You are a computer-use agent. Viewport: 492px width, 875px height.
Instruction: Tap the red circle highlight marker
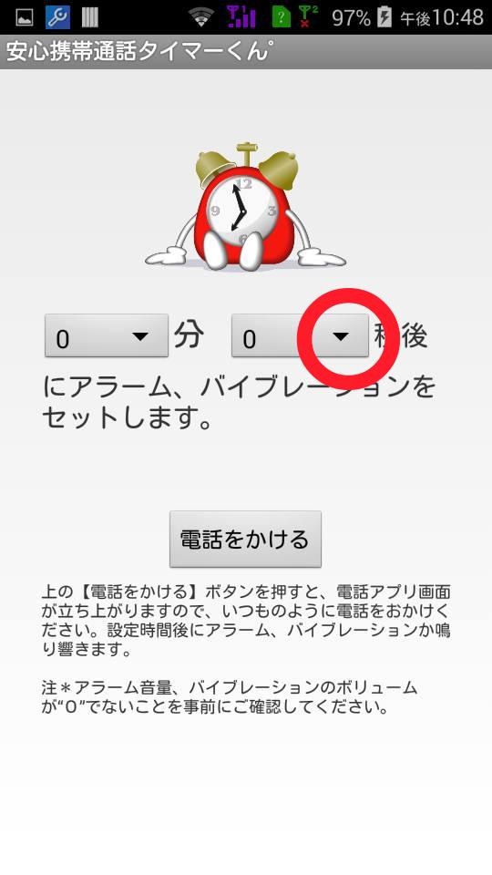point(348,339)
